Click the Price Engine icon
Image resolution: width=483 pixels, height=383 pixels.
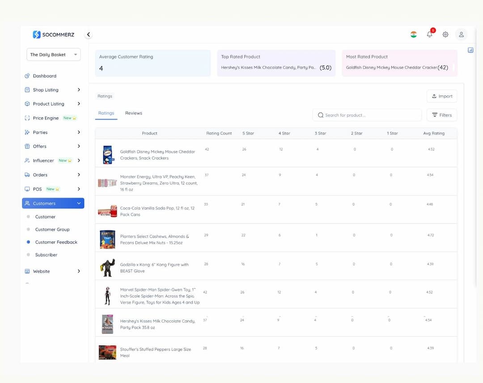click(x=27, y=118)
